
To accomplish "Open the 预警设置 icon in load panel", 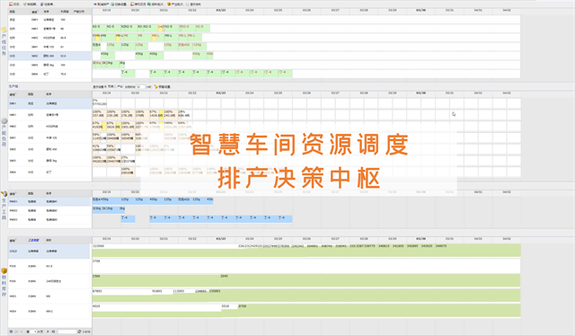I will pos(155,87).
